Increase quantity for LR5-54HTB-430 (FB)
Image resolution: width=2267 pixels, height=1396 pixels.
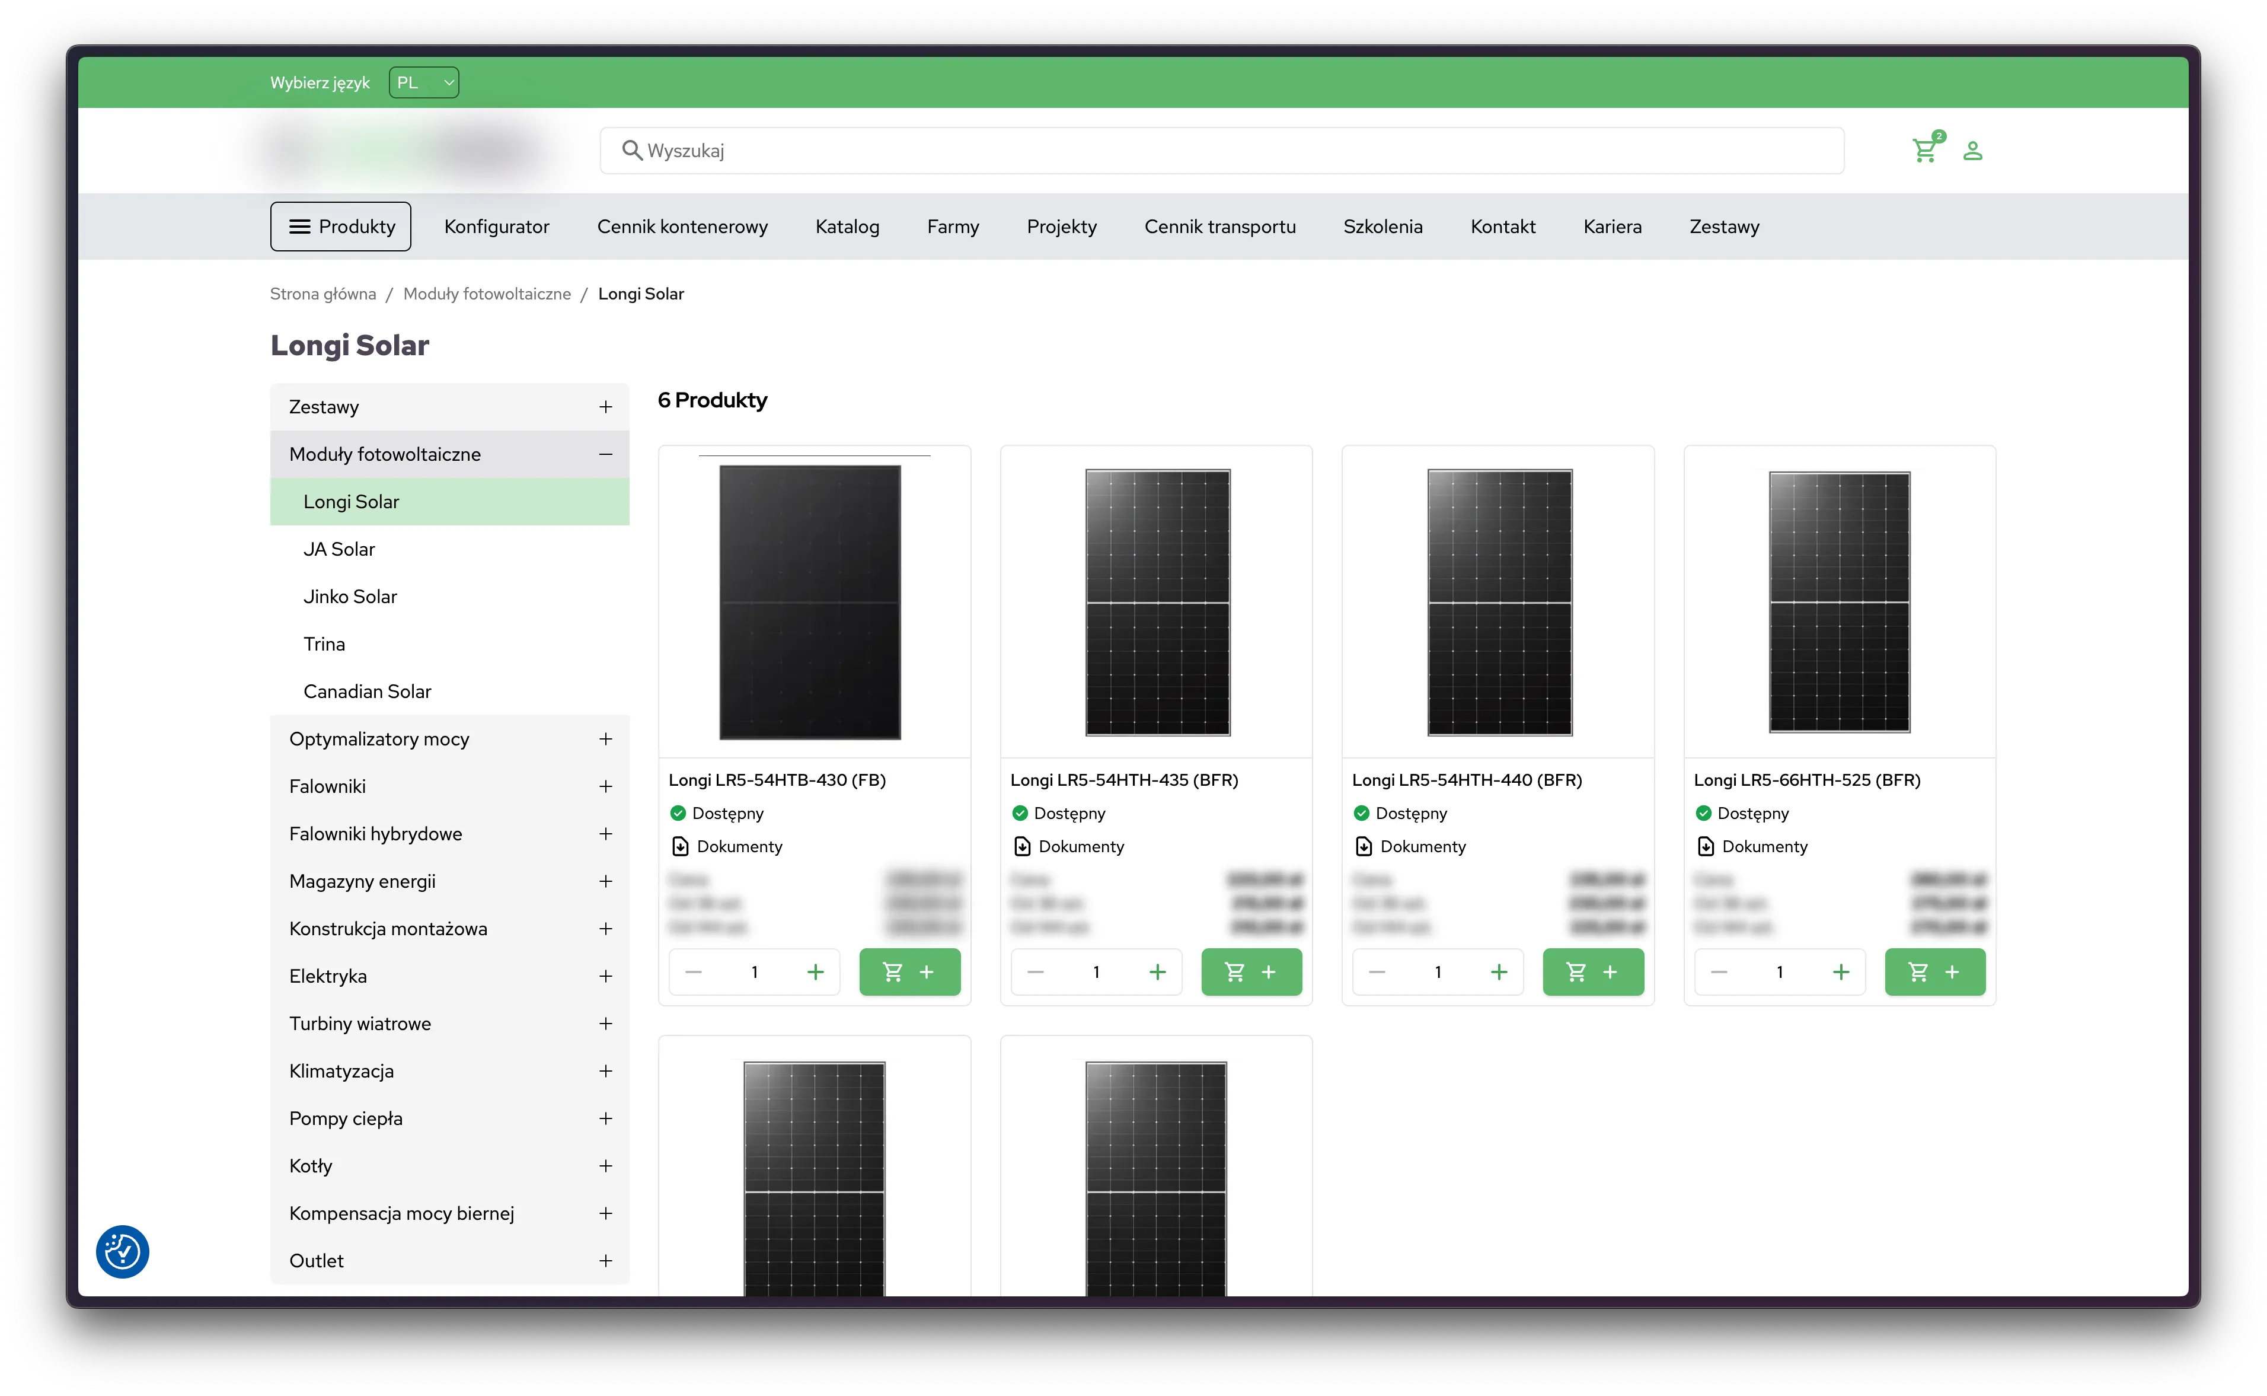816,972
